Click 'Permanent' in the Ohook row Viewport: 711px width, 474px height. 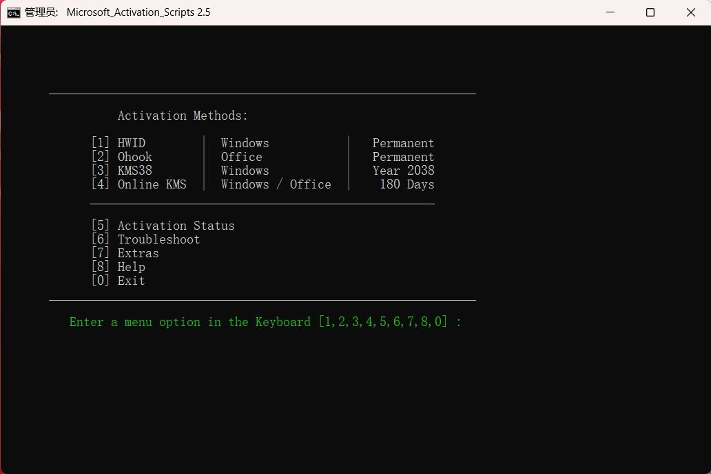[403, 157]
